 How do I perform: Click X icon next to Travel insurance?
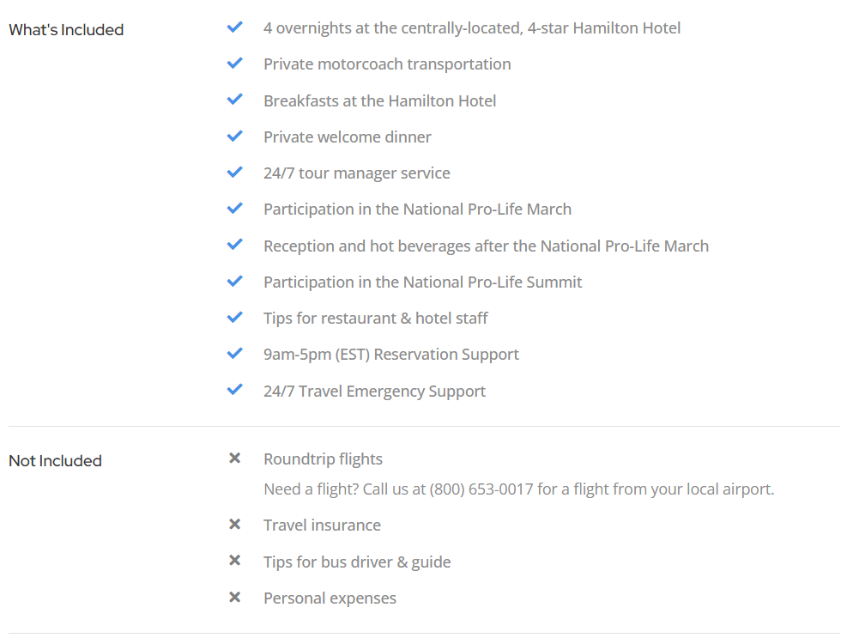click(x=234, y=524)
